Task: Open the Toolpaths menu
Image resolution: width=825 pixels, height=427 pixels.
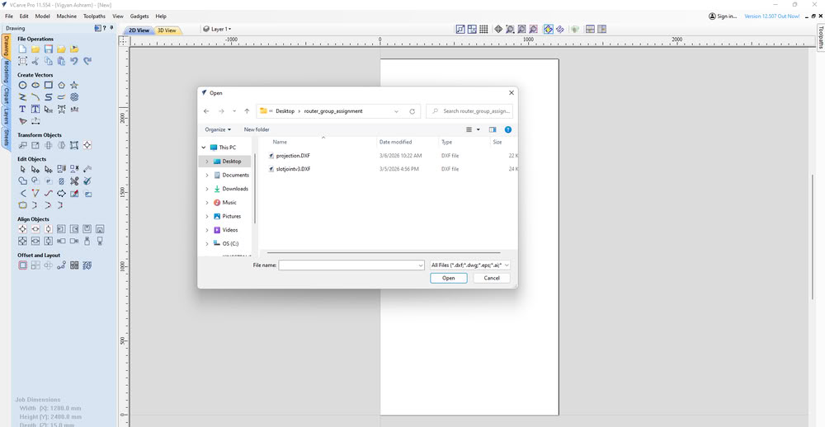Action: (94, 16)
